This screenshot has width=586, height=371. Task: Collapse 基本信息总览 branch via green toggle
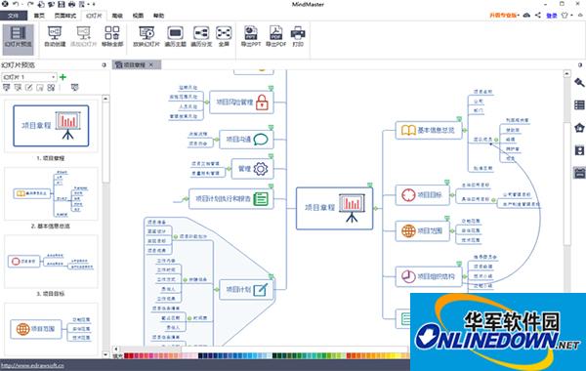coord(465,131)
